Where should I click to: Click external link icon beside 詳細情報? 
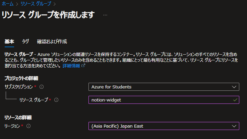[x=83, y=66]
